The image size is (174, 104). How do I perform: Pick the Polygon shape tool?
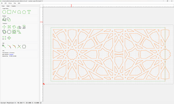(x=24, y=12)
